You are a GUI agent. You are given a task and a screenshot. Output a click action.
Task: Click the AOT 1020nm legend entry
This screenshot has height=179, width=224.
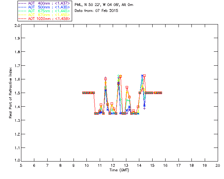tap(44, 19)
